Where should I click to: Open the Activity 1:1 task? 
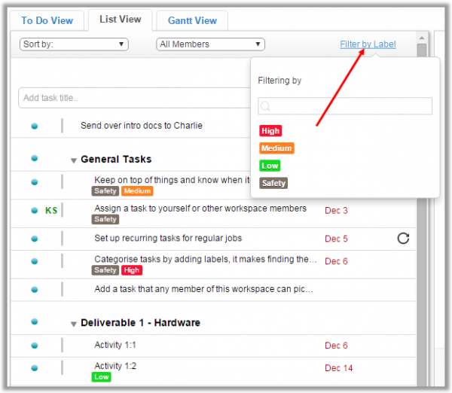[x=115, y=345]
